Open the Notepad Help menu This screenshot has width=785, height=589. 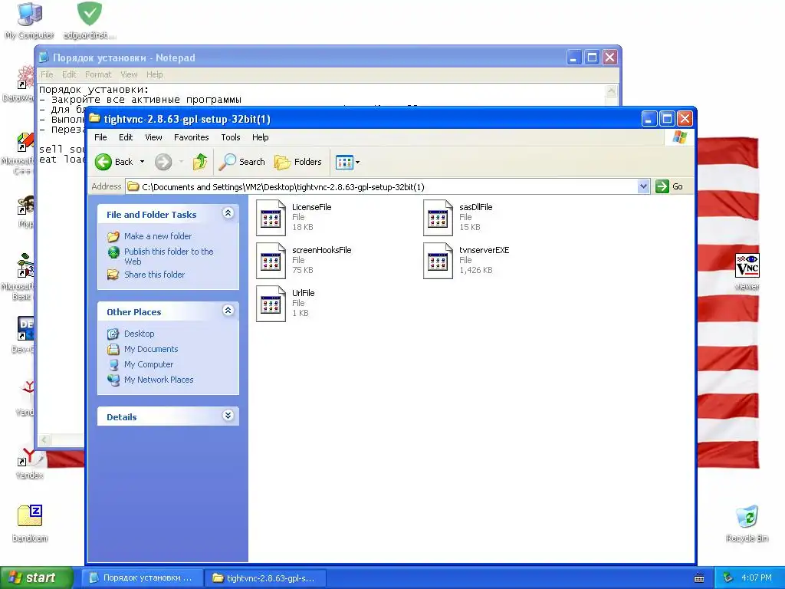click(x=155, y=74)
